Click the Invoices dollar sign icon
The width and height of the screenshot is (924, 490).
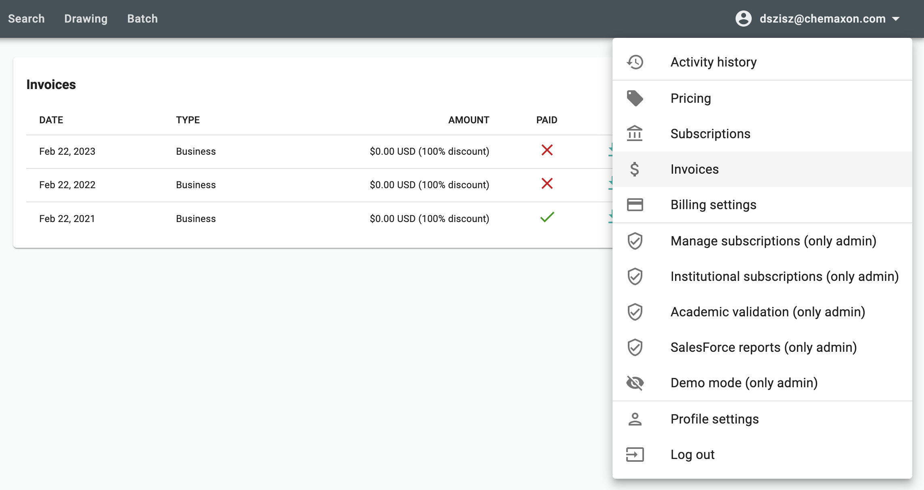(635, 169)
